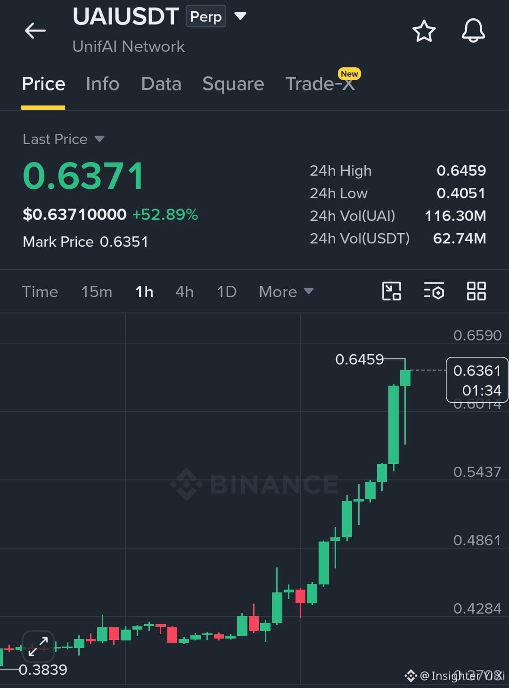Click the Binance watermark logo
This screenshot has height=688, width=509.
click(x=254, y=484)
